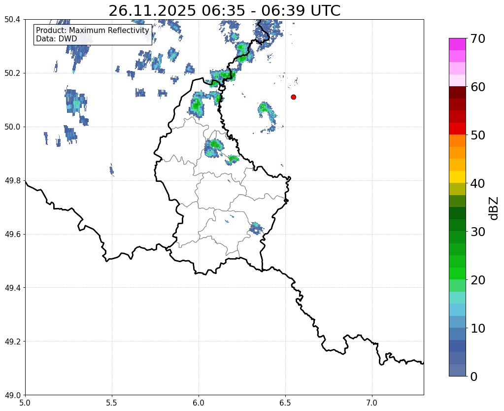Click the colorbar tick label 10
This screenshot has height=411, width=504.
coord(478,328)
